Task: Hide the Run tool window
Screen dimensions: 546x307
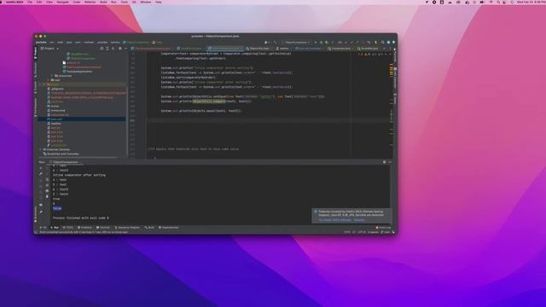Action: click(x=390, y=162)
